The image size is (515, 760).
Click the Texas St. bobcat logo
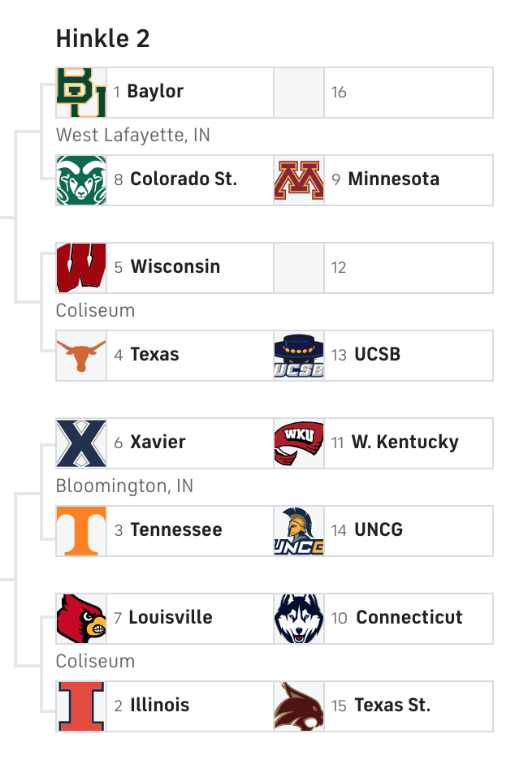(299, 706)
